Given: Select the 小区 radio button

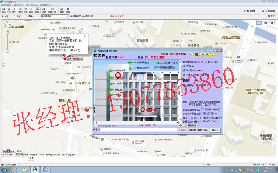Looking at the screenshot, I should [x=15, y=16].
